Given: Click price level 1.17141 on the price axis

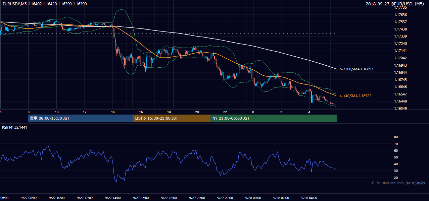Looking at the screenshot, I should pos(400,51).
